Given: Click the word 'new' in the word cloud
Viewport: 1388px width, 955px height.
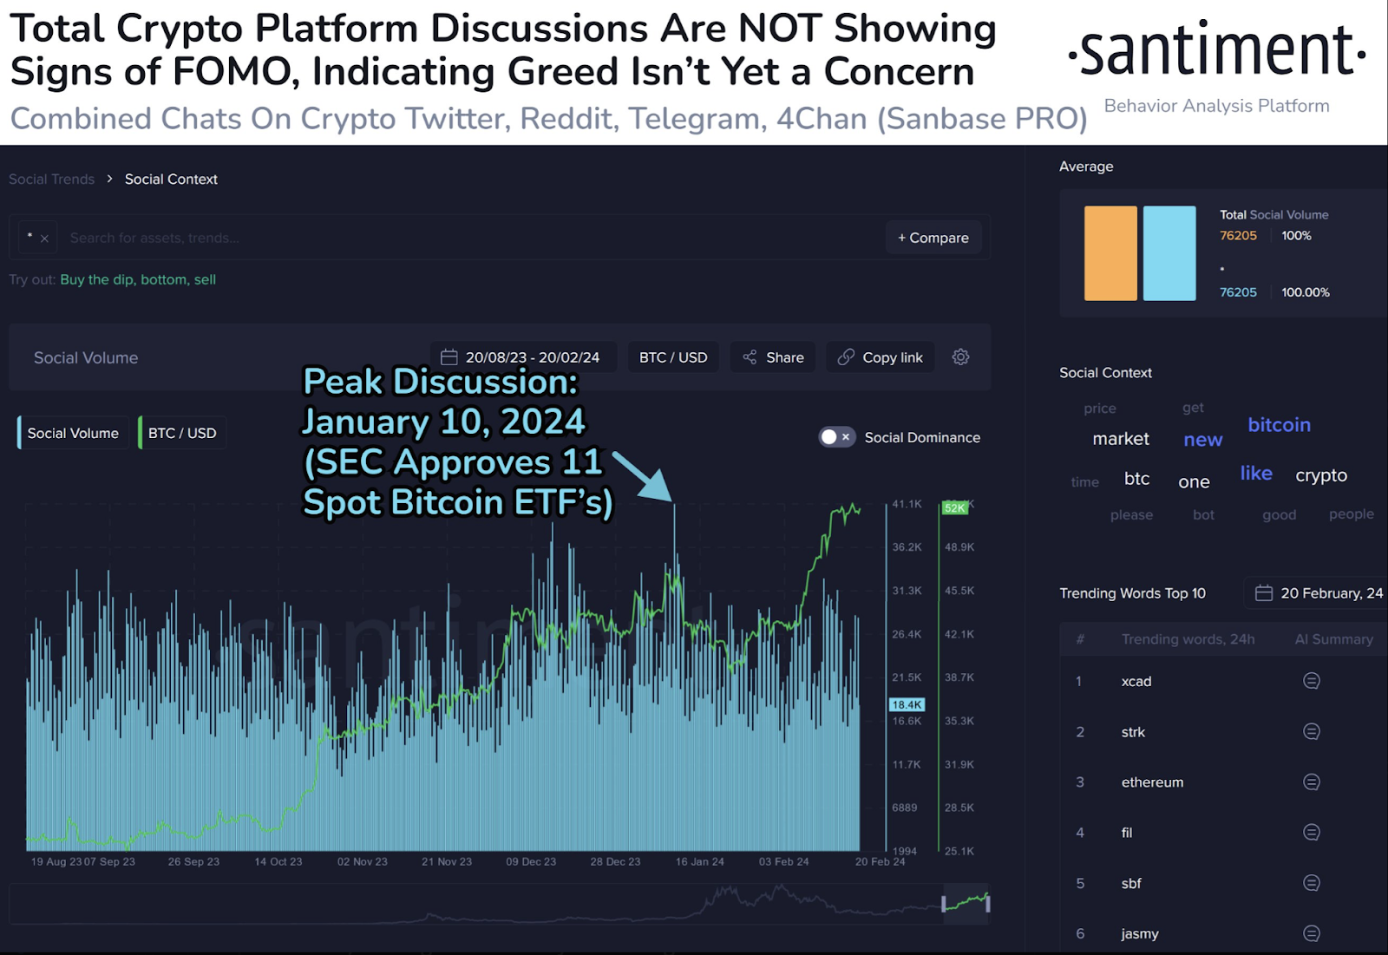Looking at the screenshot, I should 1203,440.
